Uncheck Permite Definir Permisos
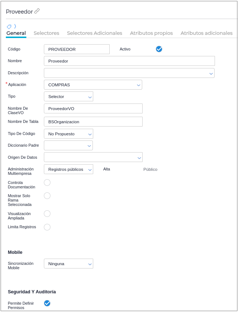238x312 pixels. (x=47, y=303)
